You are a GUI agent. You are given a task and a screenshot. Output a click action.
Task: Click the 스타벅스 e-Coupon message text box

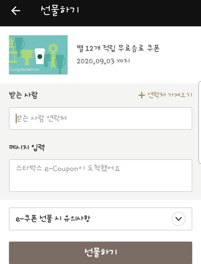coord(100,175)
